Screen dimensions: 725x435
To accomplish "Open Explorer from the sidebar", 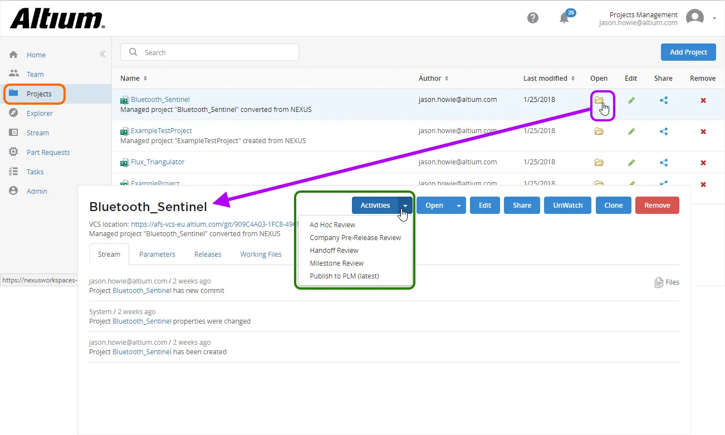I will pos(40,113).
